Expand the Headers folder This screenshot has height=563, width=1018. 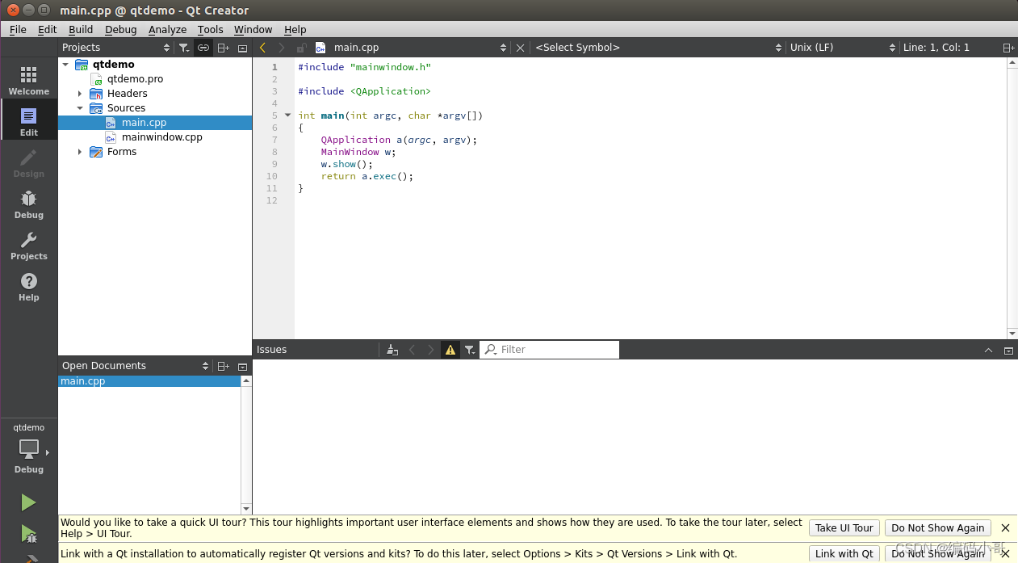79,93
